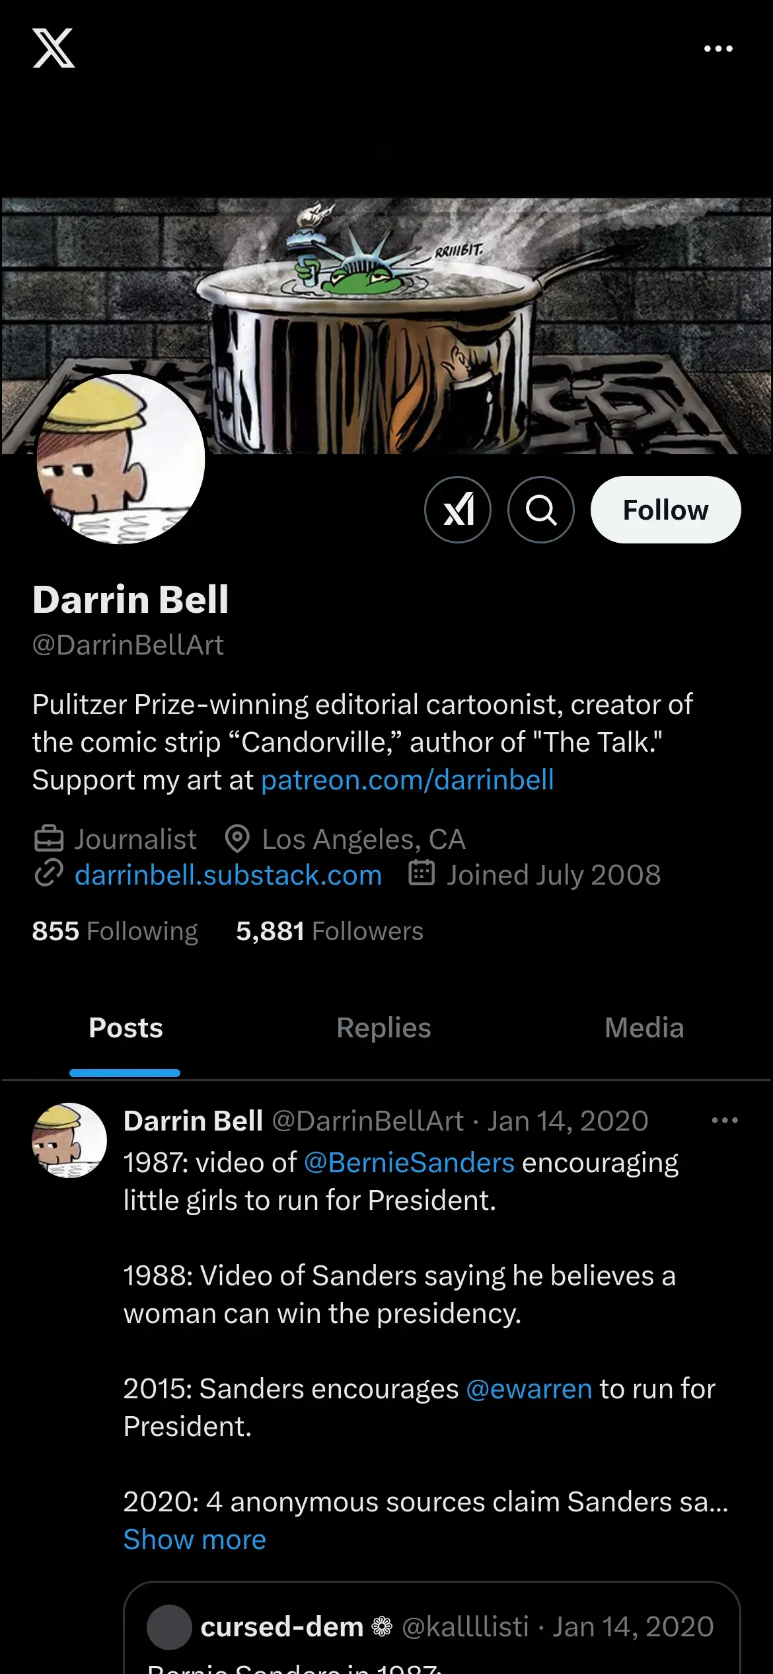Select the Posts tab
Screen dimensions: 773x1674
[126, 1028]
